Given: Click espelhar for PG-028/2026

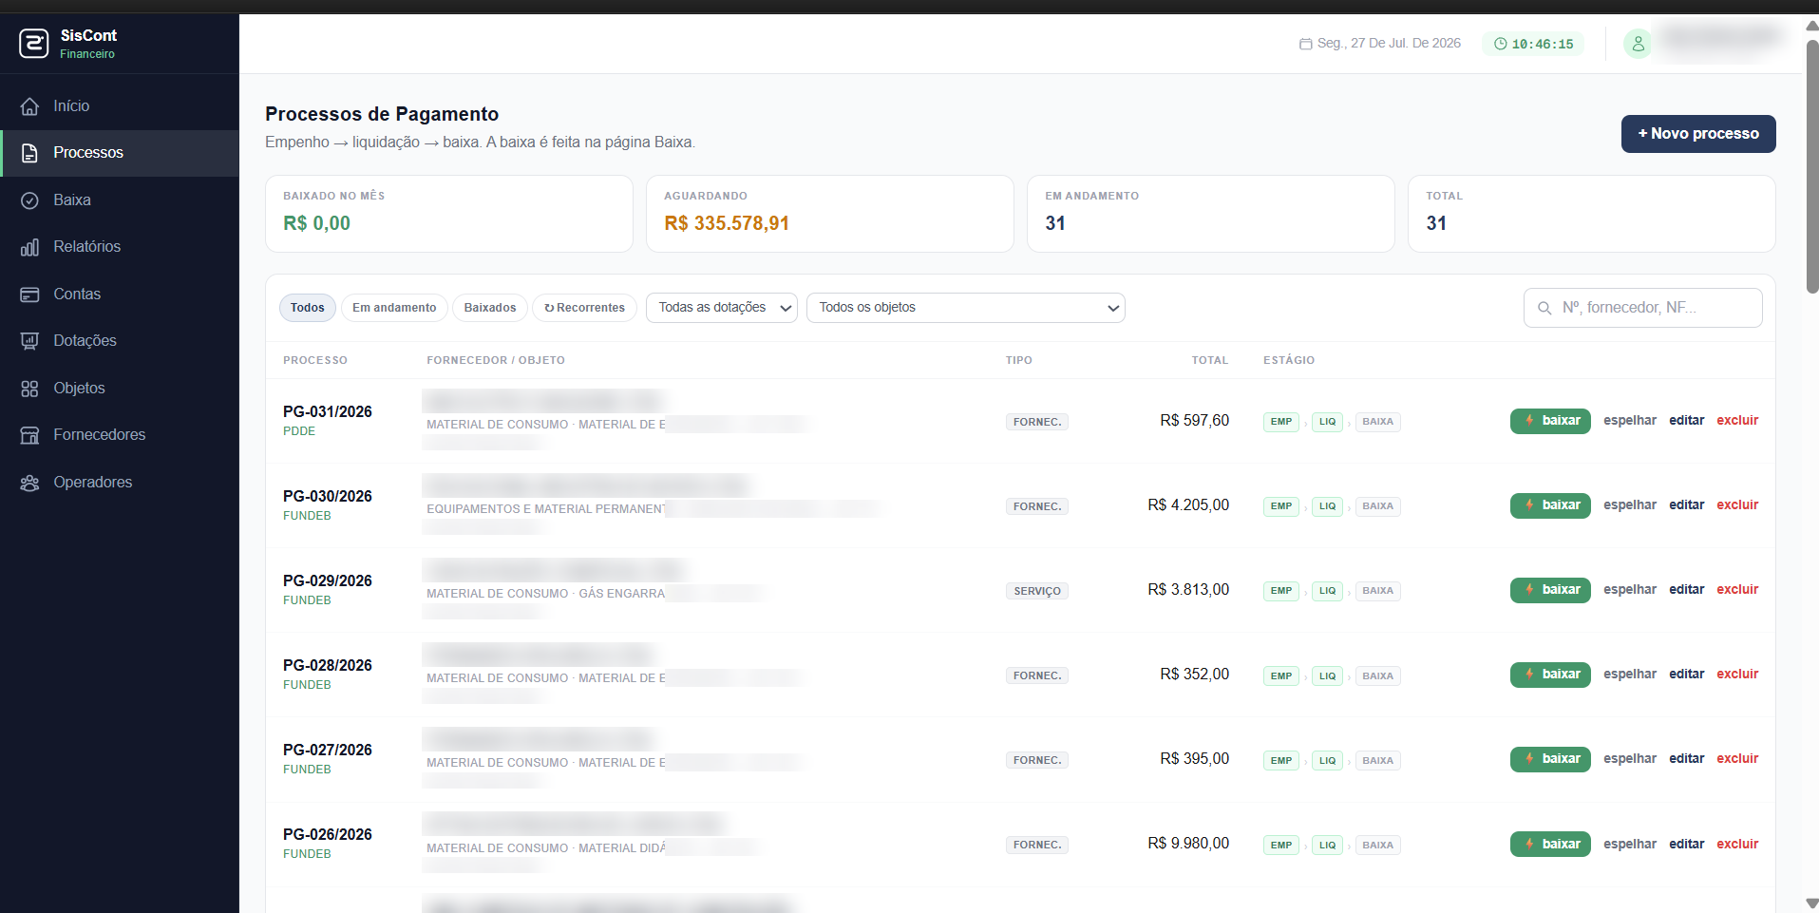Looking at the screenshot, I should coord(1630,675).
